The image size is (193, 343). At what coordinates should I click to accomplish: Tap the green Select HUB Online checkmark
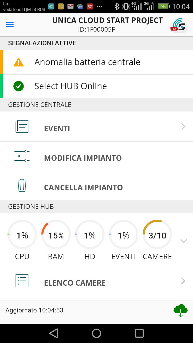click(18, 86)
